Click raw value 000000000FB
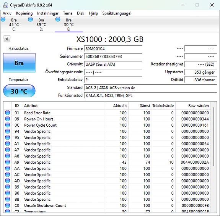The height and width of the screenshot is (216, 220). point(195,205)
